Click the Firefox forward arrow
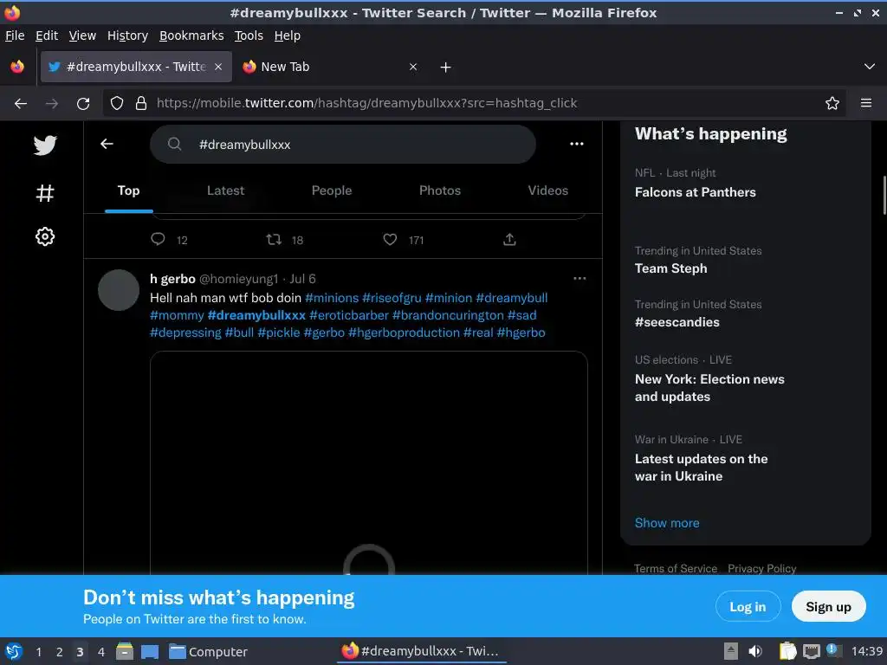 (x=52, y=104)
